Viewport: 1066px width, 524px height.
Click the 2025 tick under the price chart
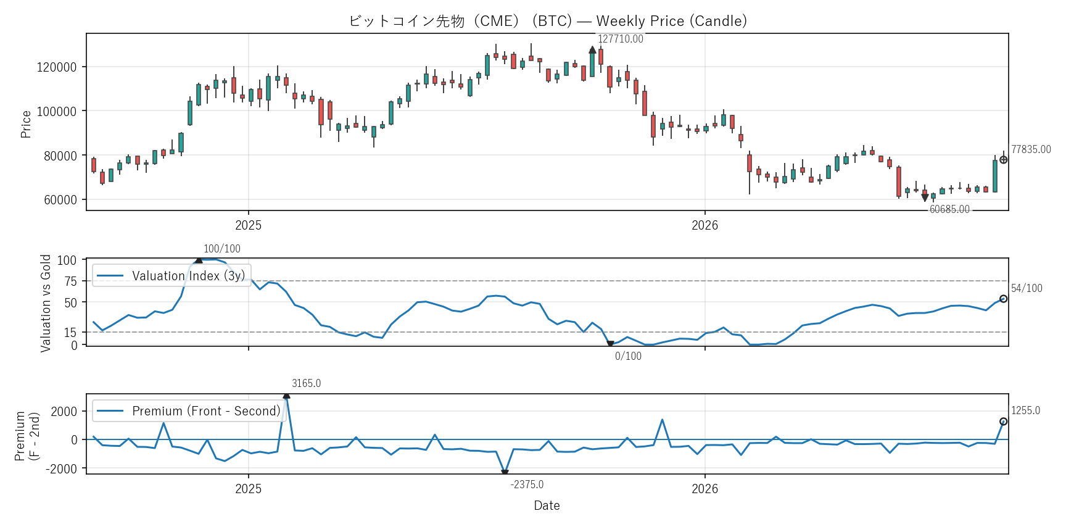[249, 225]
